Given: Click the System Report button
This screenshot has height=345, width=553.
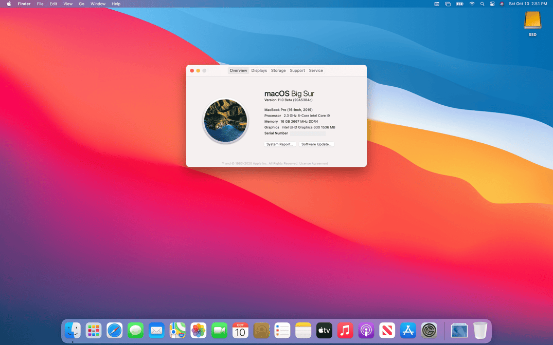Looking at the screenshot, I should pyautogui.click(x=280, y=144).
